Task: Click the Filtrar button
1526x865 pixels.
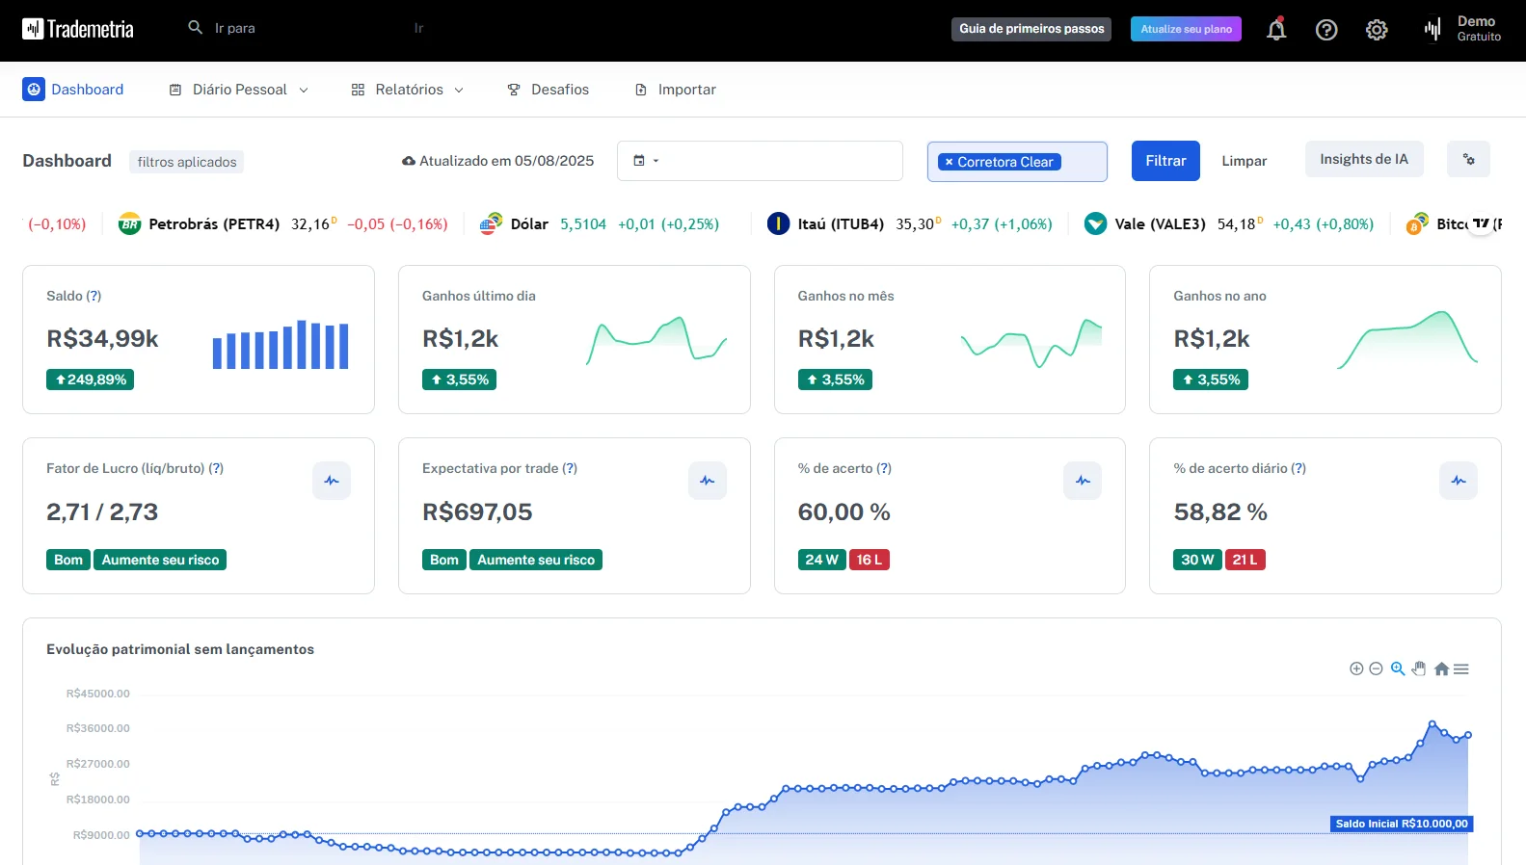Action: pos(1165,161)
